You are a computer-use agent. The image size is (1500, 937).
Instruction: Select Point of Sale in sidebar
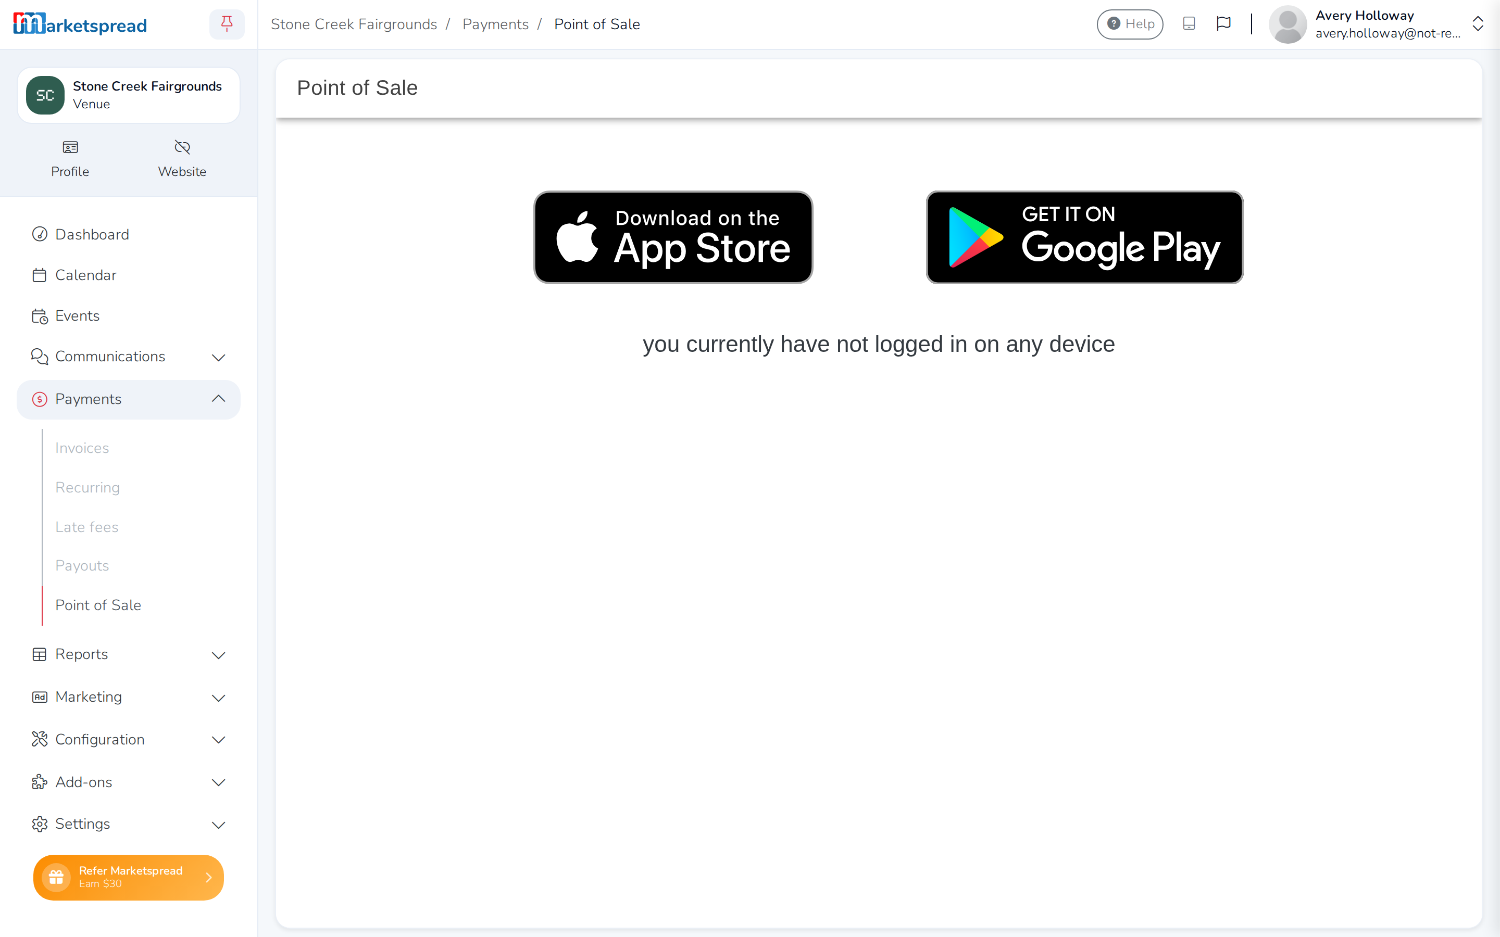(x=98, y=605)
